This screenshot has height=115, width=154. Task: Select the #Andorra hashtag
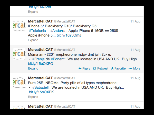coord(58,31)
